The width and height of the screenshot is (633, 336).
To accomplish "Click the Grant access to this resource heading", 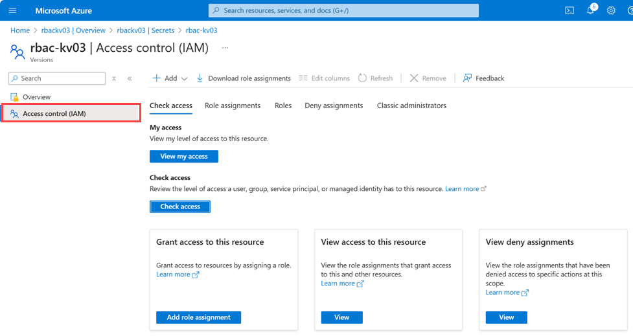I will 210,242.
